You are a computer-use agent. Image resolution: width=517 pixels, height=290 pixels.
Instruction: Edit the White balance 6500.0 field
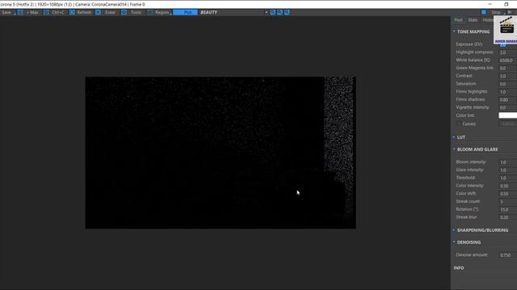pyautogui.click(x=508, y=60)
